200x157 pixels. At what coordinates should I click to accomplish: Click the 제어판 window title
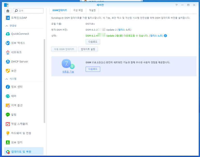click(x=100, y=5)
